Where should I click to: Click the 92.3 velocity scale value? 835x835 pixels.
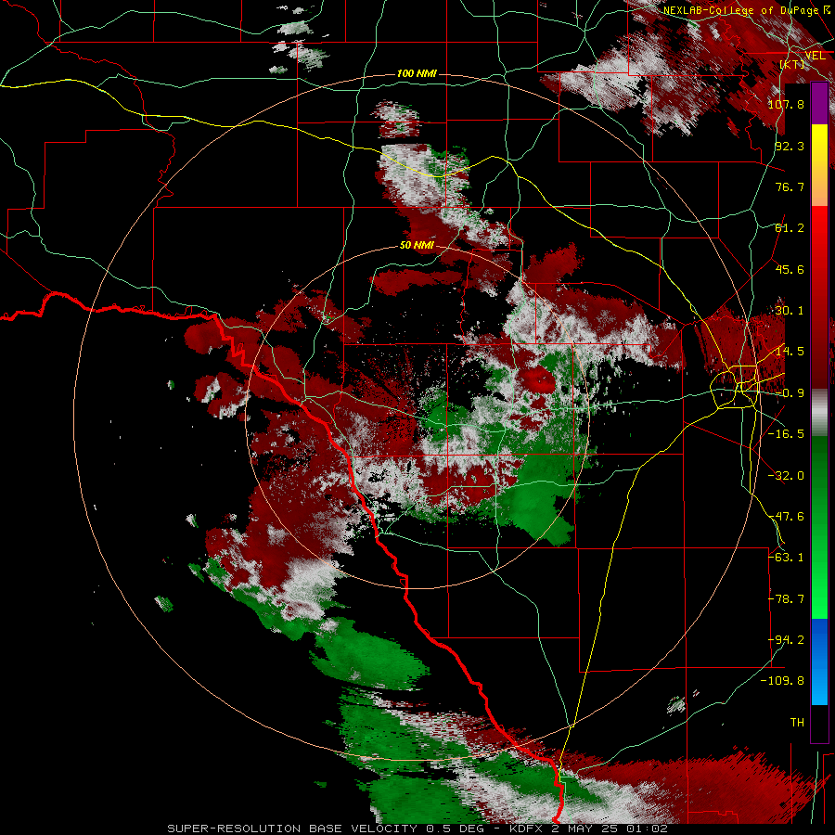point(790,146)
